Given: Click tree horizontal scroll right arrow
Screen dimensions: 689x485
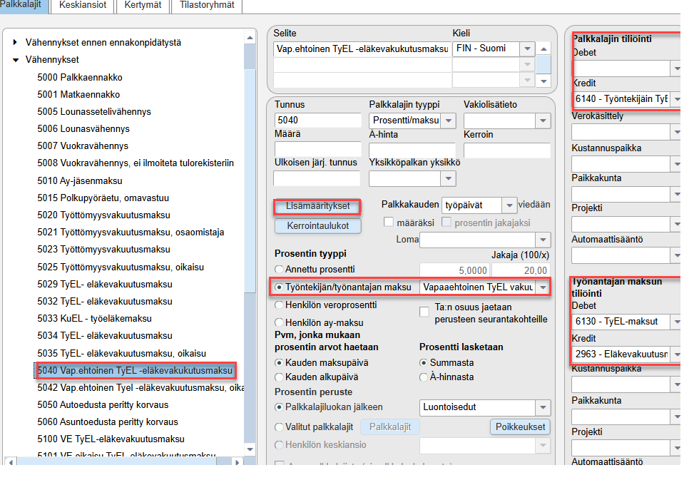Looking at the screenshot, I should click(x=238, y=461).
